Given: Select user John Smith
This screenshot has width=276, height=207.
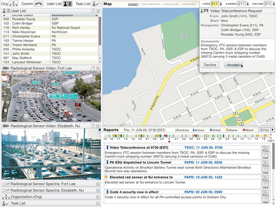Looking at the screenshot, I should [50, 53].
